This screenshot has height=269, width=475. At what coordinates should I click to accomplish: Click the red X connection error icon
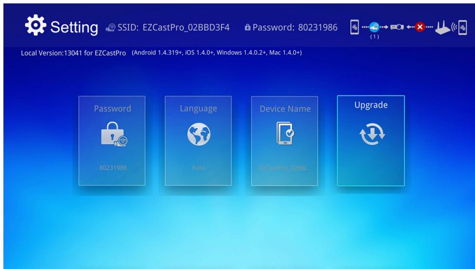click(420, 27)
